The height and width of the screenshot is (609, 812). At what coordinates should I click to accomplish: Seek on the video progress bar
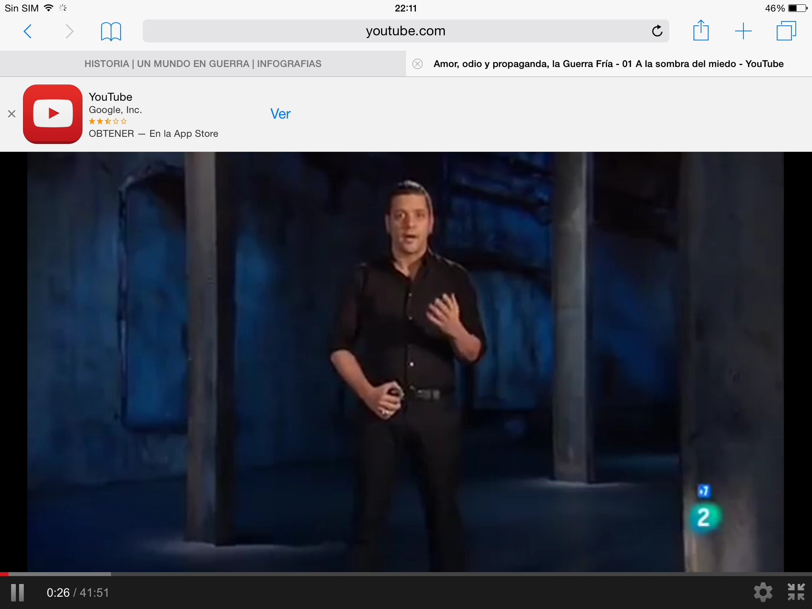tap(406, 574)
